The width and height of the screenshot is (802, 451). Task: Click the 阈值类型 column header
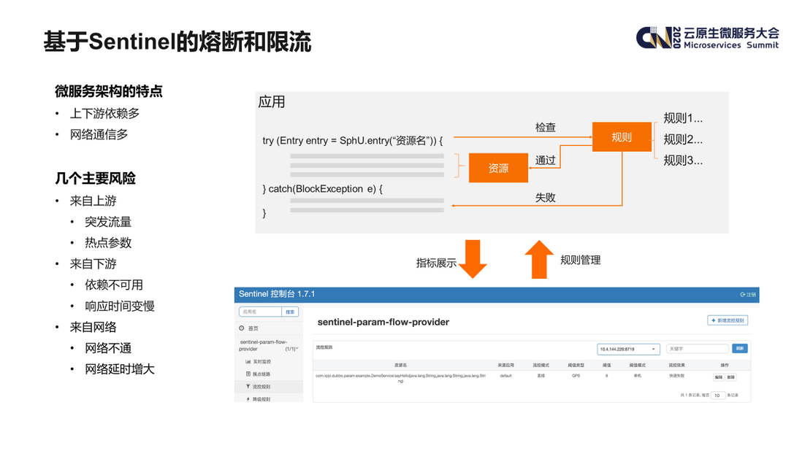(576, 365)
